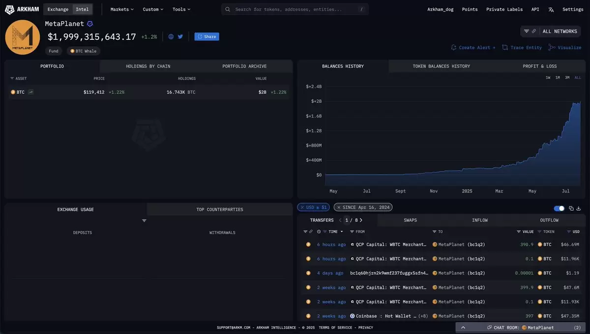Click the TOKEN column filter icon

[x=539, y=232]
